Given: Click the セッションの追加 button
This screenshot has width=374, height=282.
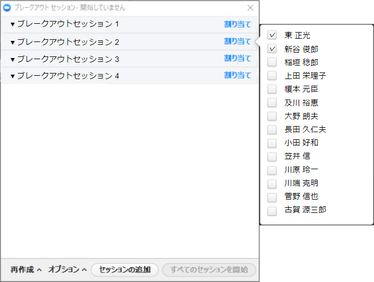Looking at the screenshot, I should (125, 270).
